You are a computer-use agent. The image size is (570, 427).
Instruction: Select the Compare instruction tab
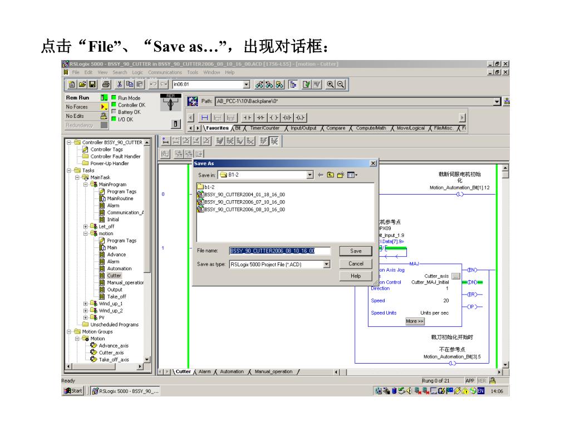(x=336, y=128)
